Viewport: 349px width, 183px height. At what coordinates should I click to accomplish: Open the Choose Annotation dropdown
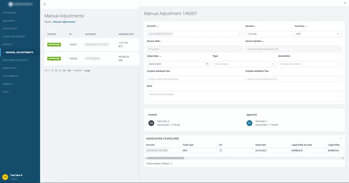click(x=310, y=64)
